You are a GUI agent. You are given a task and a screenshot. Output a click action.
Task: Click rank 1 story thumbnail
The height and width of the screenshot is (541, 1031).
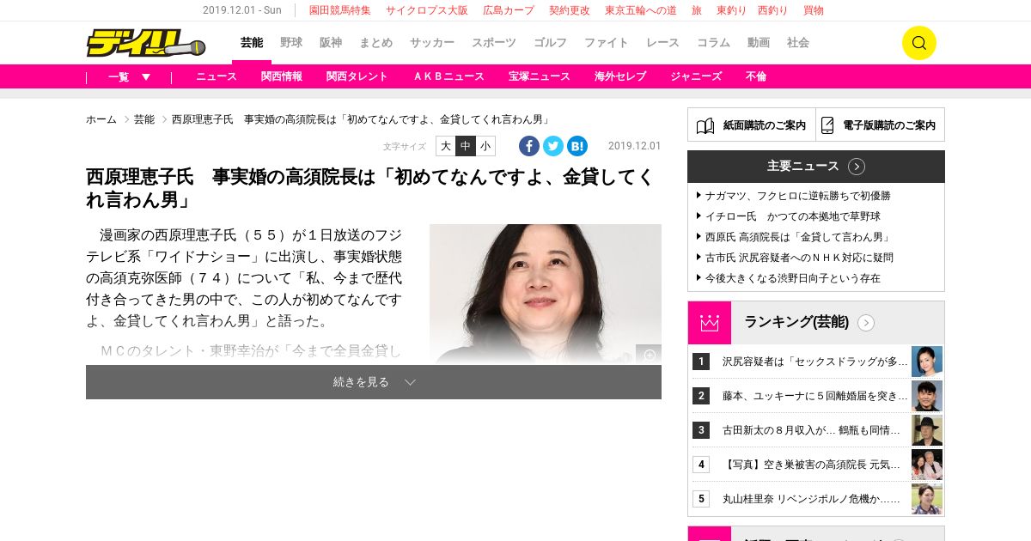point(927,362)
